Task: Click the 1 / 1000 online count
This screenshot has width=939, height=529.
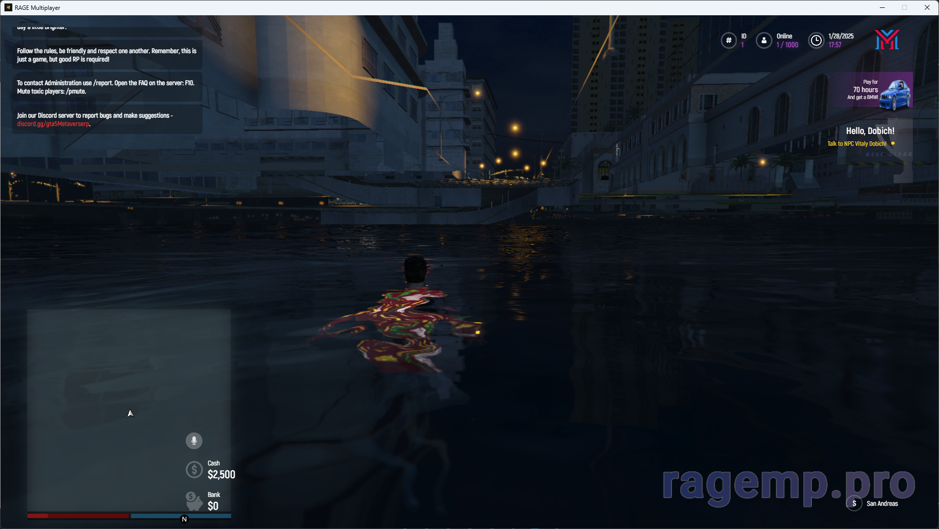Action: [787, 45]
